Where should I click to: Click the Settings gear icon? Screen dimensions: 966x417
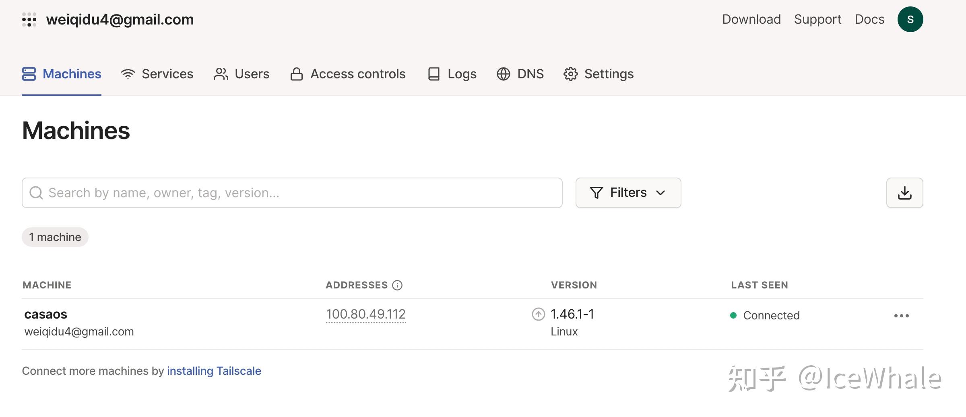570,74
